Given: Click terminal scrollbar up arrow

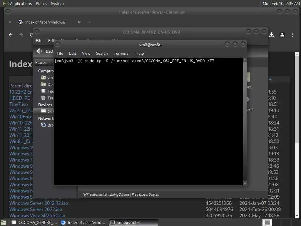Looking at the screenshot, I should click(245, 60).
